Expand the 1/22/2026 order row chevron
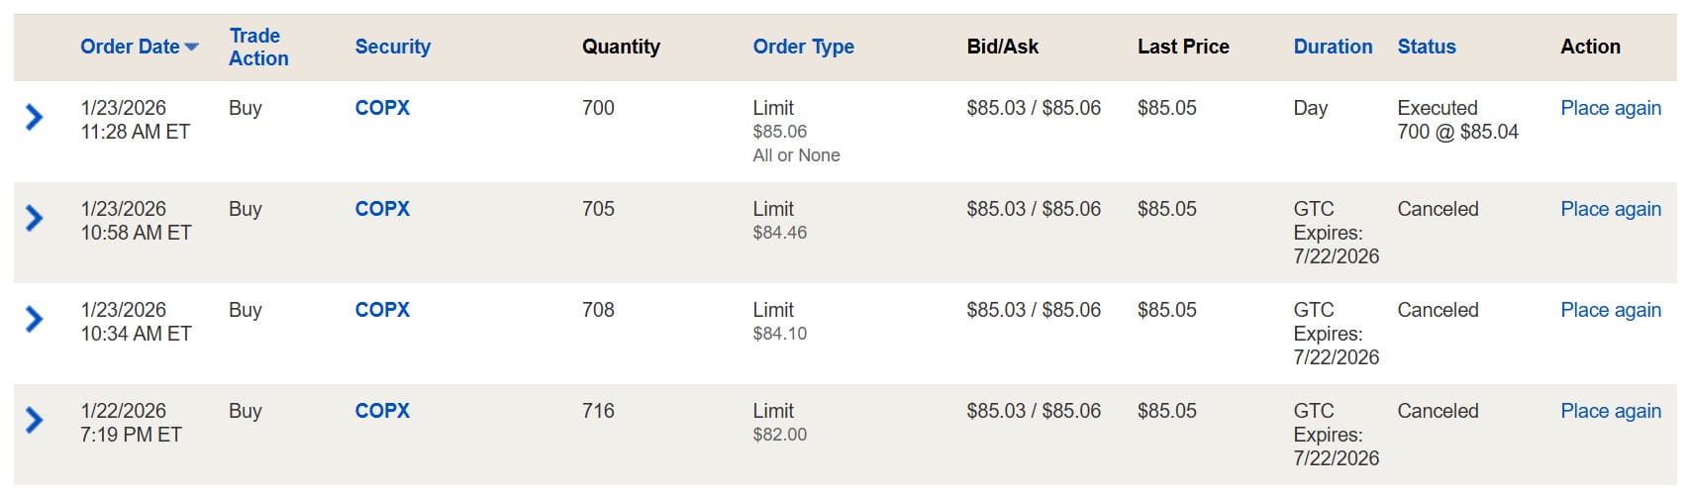 pyautogui.click(x=35, y=420)
